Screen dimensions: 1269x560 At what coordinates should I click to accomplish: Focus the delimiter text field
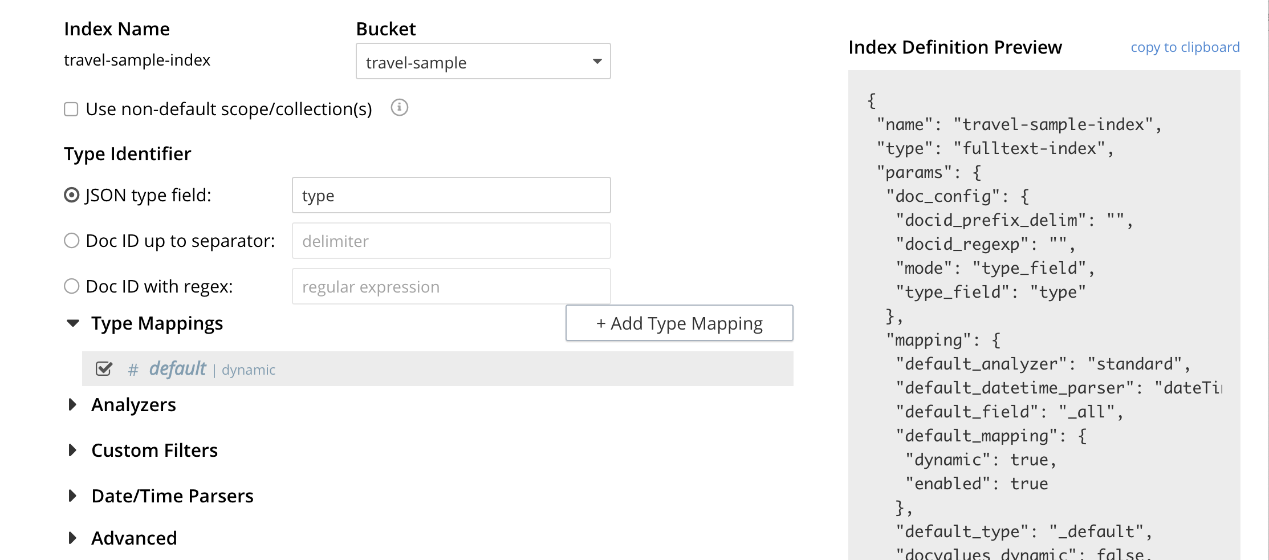pyautogui.click(x=451, y=241)
